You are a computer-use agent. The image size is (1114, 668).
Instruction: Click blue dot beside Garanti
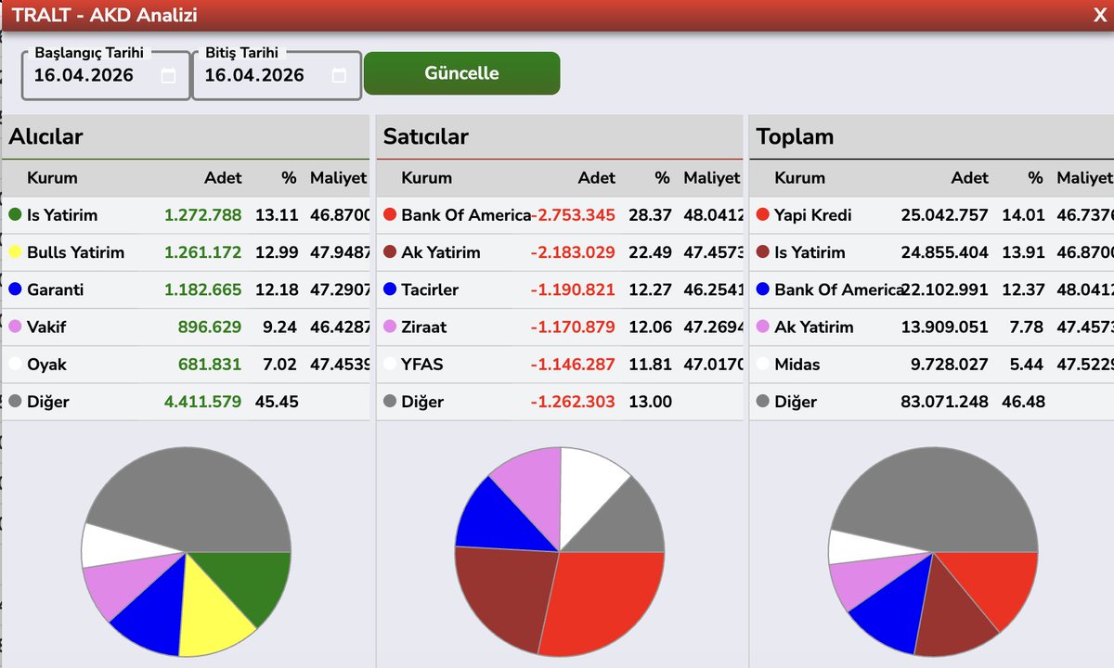point(15,289)
